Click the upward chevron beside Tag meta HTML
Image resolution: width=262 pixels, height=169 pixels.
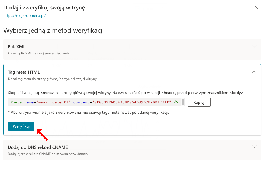(254, 72)
